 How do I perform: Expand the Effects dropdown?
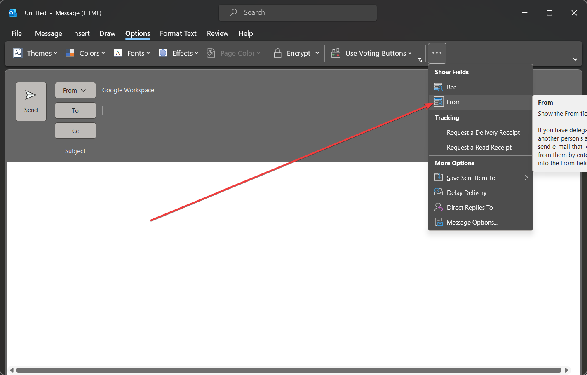click(196, 53)
